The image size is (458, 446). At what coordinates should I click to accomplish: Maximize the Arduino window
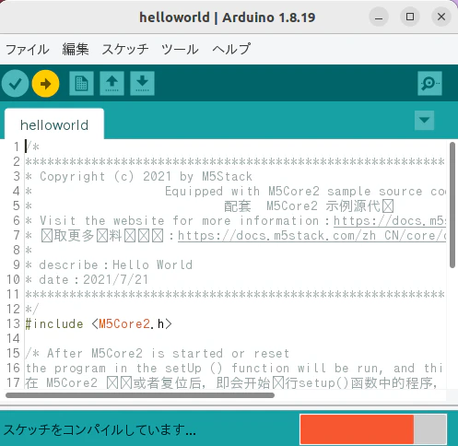click(410, 17)
